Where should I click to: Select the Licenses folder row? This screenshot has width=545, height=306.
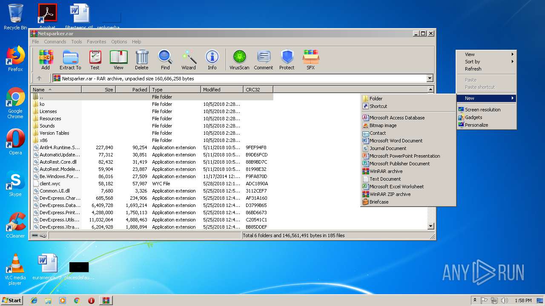coord(152,111)
